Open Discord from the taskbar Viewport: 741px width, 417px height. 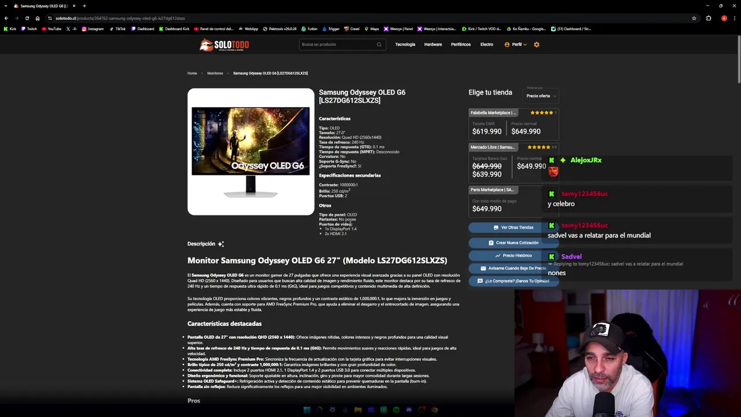click(409, 410)
